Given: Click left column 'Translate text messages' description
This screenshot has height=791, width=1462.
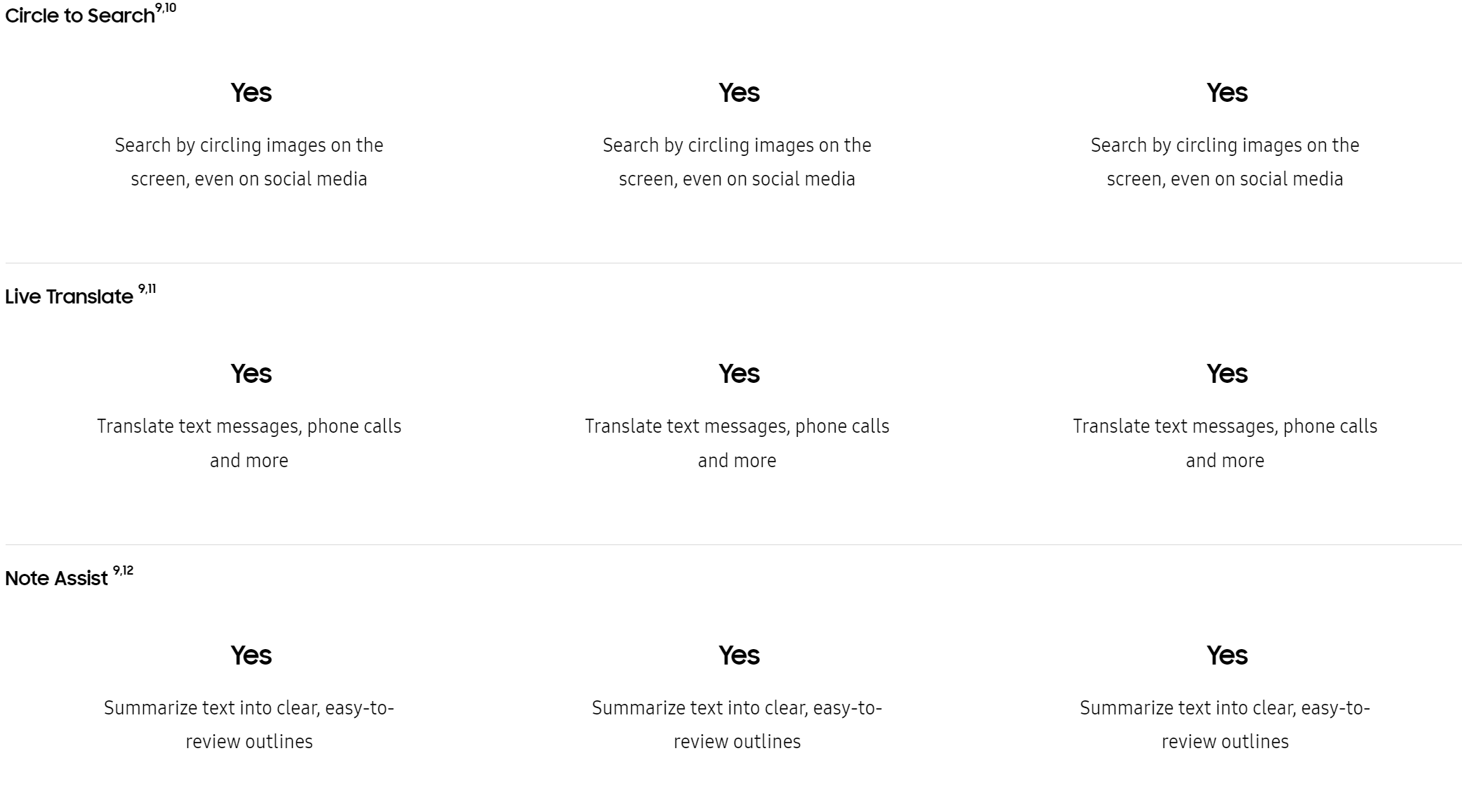Looking at the screenshot, I should click(249, 443).
